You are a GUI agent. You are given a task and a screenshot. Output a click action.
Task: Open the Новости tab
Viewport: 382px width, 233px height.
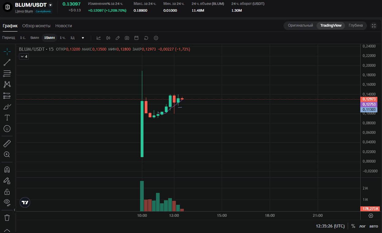point(64,26)
